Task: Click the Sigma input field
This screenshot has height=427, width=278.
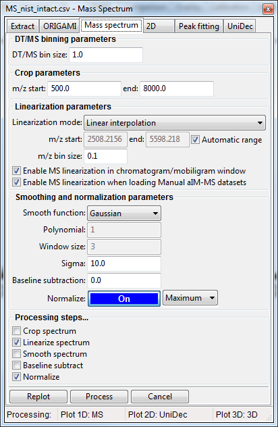Action: [124, 263]
